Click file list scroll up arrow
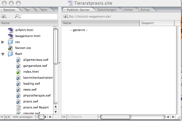The width and height of the screenshot is (182, 121). coord(56,107)
